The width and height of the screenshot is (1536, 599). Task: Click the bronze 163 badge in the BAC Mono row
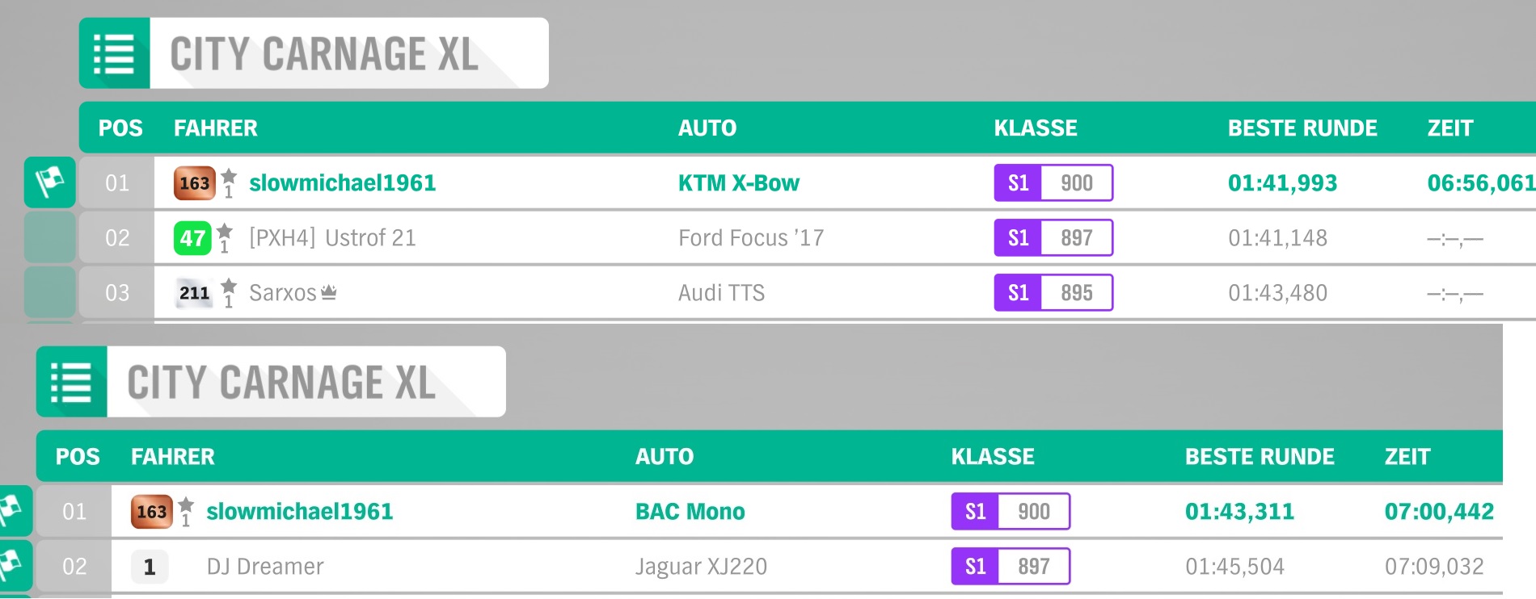(x=151, y=512)
